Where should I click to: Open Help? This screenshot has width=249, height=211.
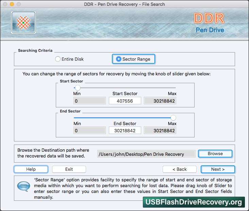coord(31,169)
